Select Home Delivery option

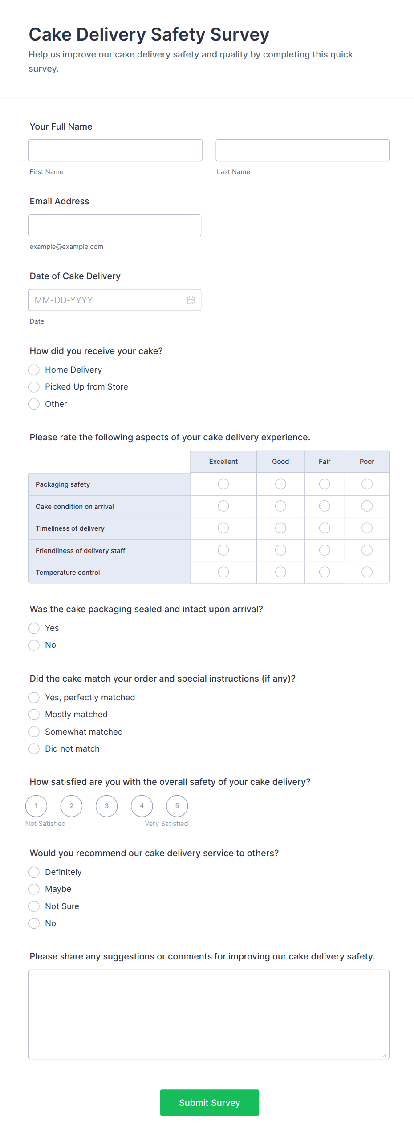coord(34,370)
